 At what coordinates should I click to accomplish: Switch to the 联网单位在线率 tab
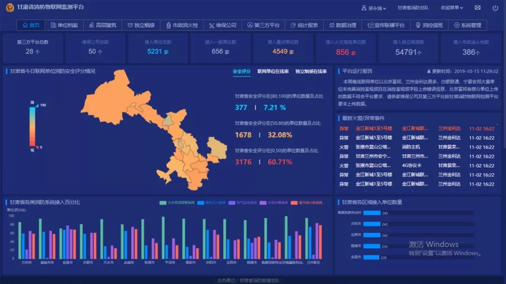[273, 72]
